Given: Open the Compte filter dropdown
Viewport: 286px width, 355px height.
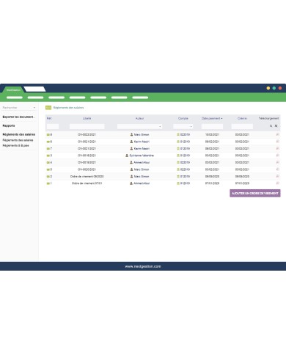Looking at the screenshot, I should click(x=183, y=126).
